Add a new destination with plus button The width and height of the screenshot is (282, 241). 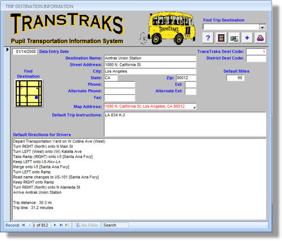[247, 38]
